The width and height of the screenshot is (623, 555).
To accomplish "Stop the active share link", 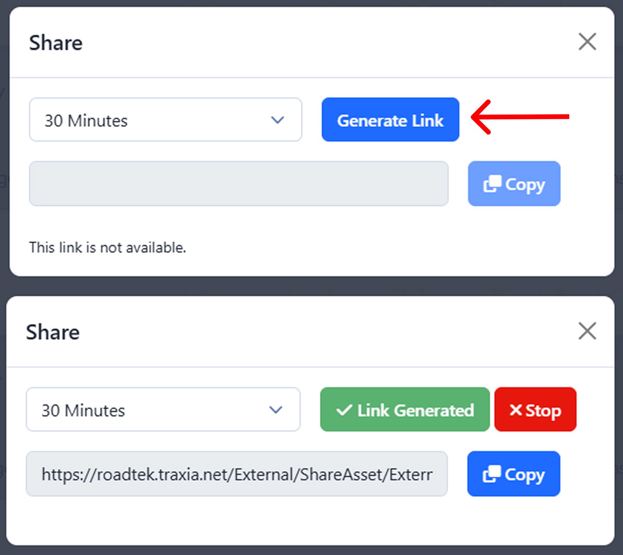I will (535, 410).
